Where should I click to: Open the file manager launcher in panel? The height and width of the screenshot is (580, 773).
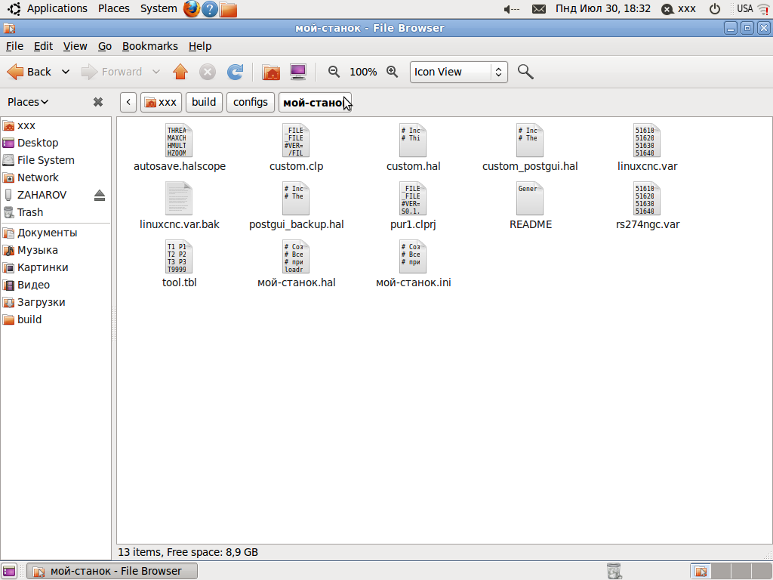coord(228,9)
